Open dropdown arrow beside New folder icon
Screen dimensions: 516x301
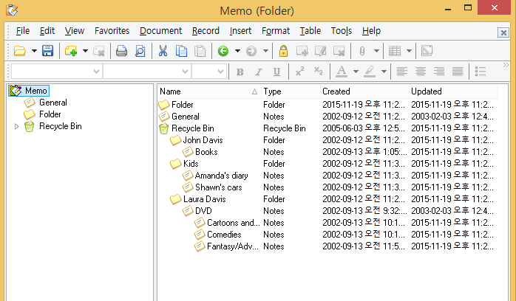click(85, 51)
